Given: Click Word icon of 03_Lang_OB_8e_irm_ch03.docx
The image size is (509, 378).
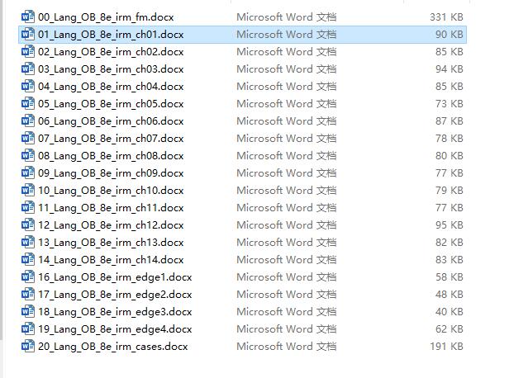Looking at the screenshot, I should coord(28,69).
